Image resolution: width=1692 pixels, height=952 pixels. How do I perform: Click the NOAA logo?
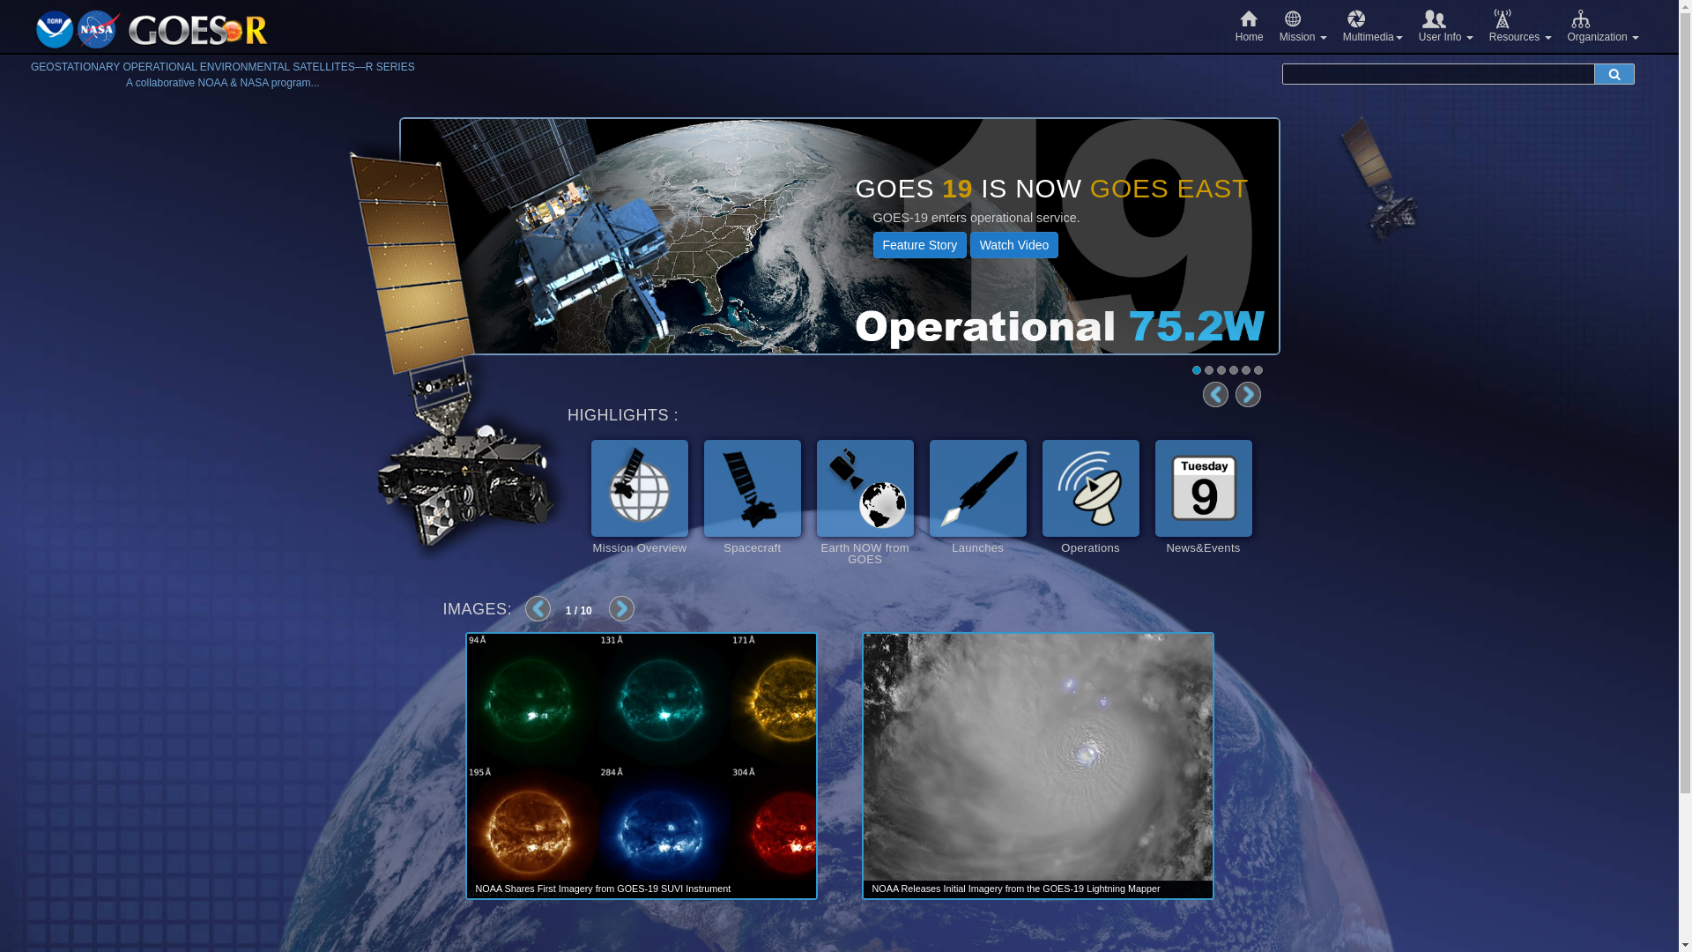[x=55, y=30]
